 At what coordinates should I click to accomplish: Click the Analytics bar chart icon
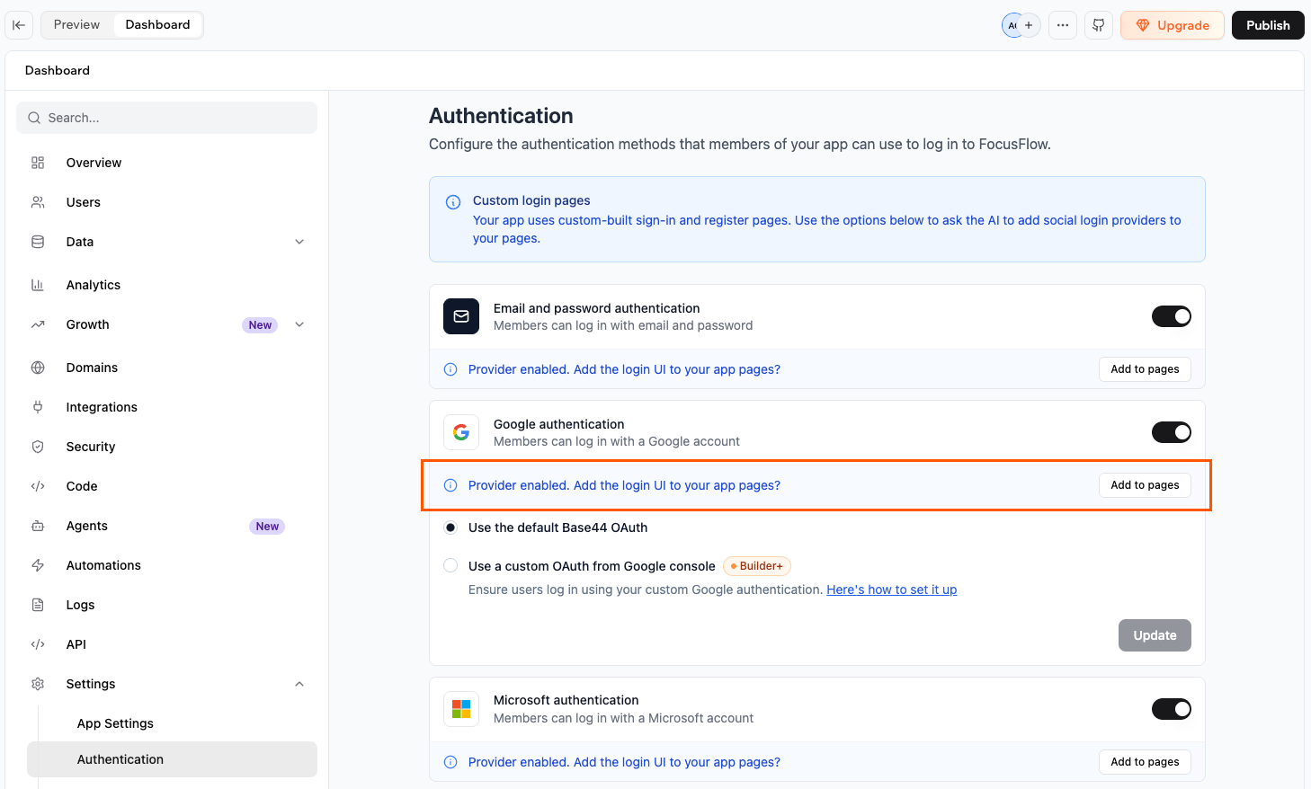[38, 285]
